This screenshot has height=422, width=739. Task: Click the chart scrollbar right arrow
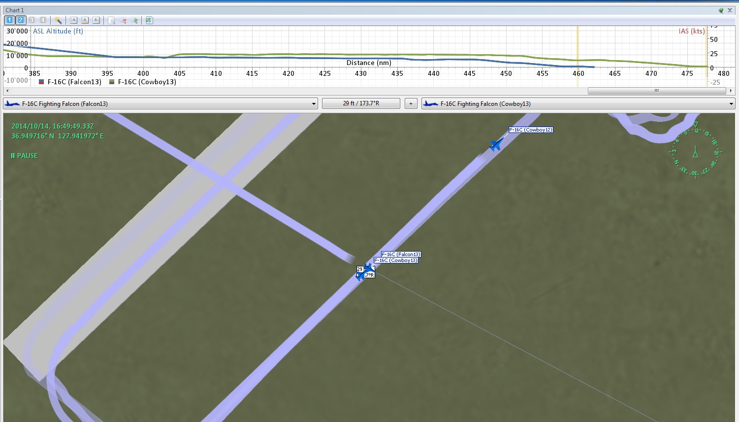pos(731,91)
